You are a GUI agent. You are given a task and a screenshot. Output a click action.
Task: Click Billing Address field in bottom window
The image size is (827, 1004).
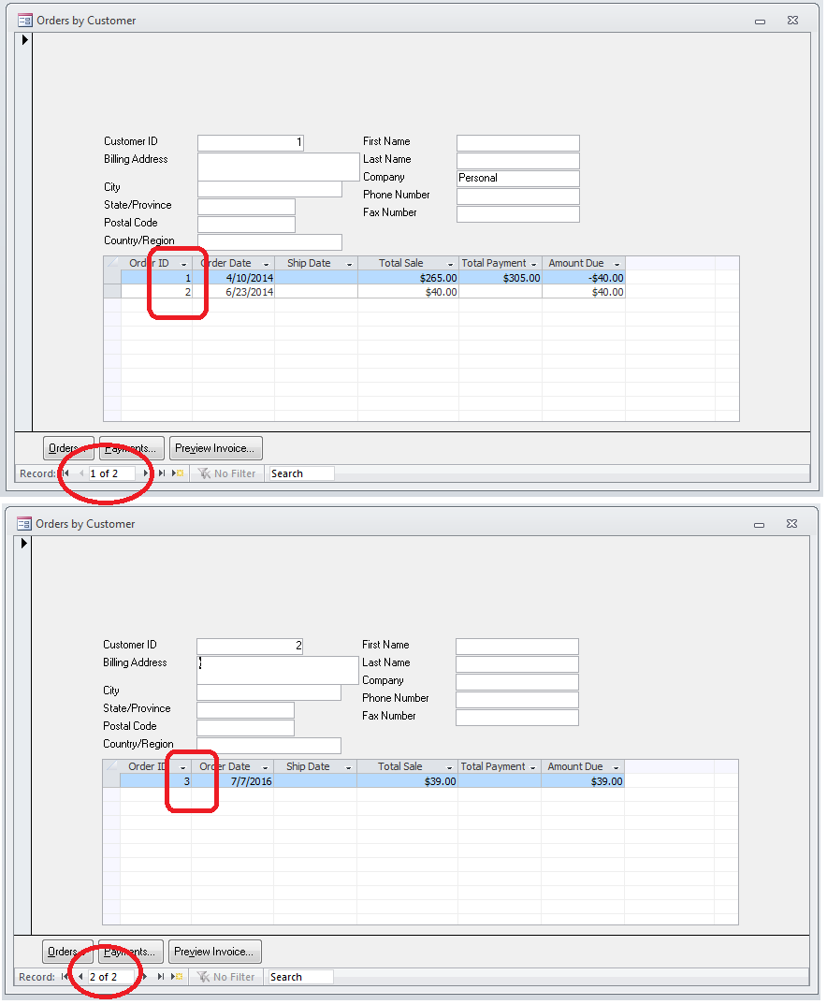click(x=278, y=670)
